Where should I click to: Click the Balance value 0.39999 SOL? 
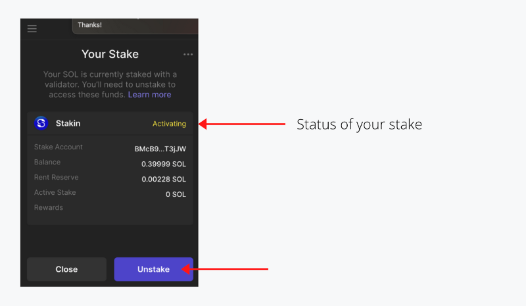pos(163,164)
